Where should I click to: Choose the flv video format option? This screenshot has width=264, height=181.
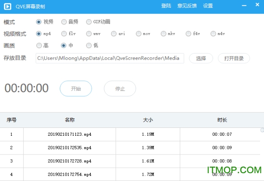[x=64, y=34]
